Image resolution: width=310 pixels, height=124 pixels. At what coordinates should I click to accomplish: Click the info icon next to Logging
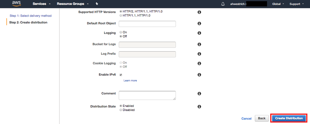point(199,33)
